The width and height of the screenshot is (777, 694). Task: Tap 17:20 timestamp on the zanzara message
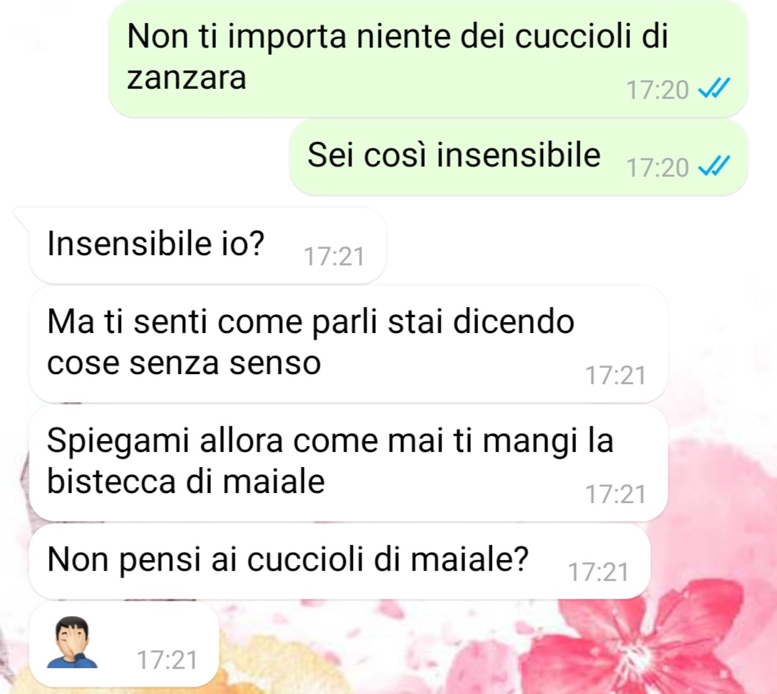coord(657,90)
